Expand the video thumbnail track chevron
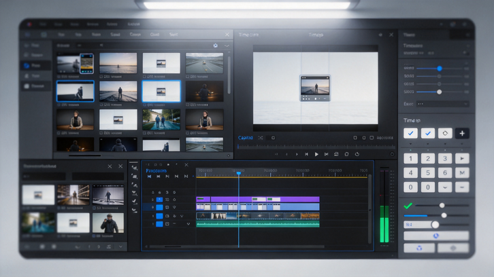The width and height of the screenshot is (494, 277). tap(182, 217)
